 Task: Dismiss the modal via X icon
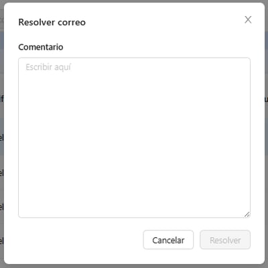tap(248, 19)
